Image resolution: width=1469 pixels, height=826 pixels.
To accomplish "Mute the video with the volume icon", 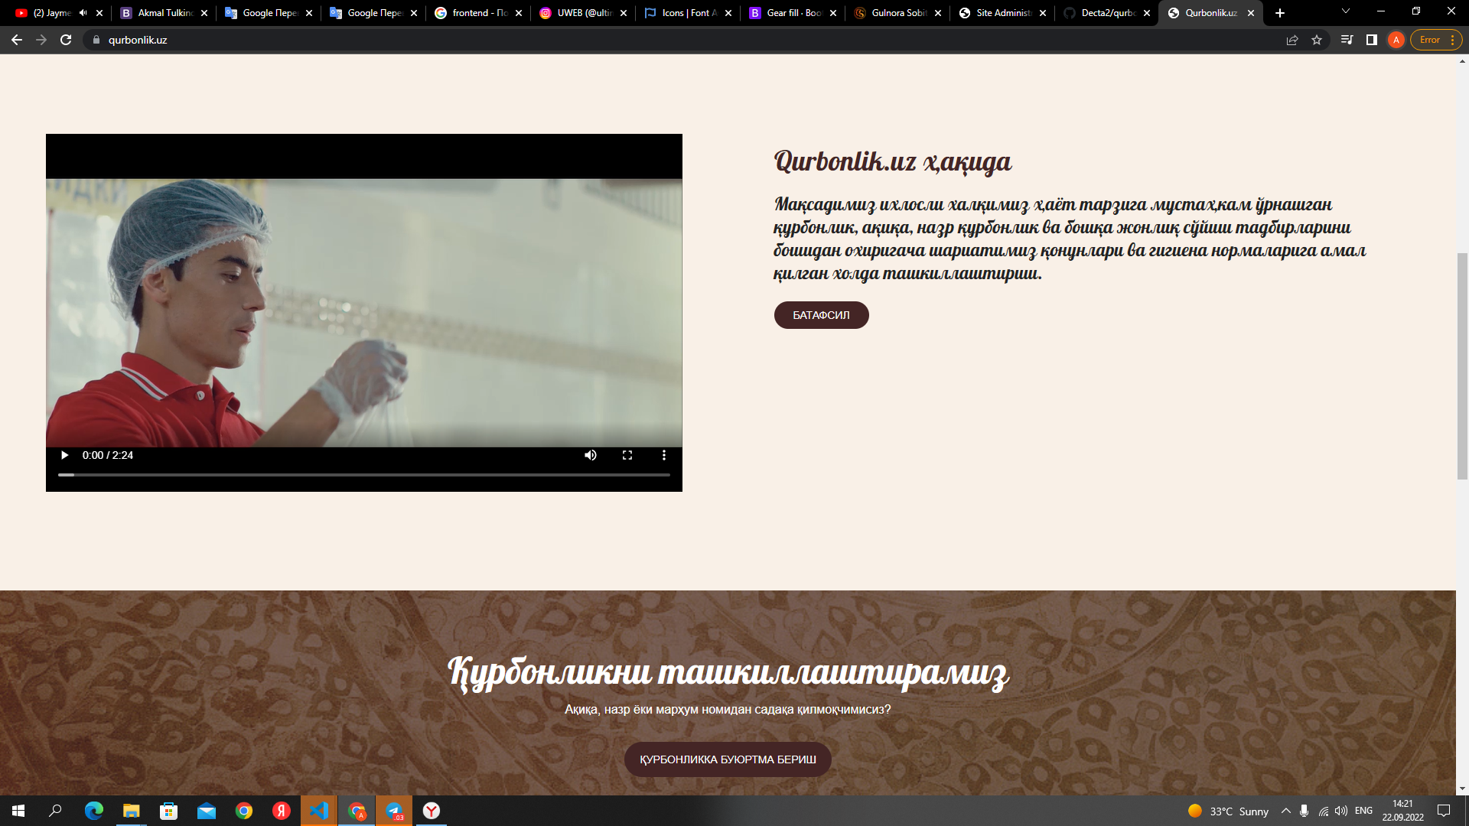I will pyautogui.click(x=591, y=455).
